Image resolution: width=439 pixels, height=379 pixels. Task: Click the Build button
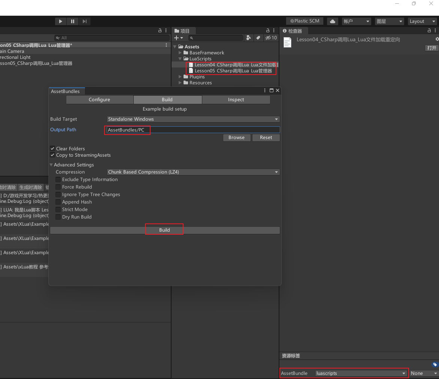(x=164, y=230)
